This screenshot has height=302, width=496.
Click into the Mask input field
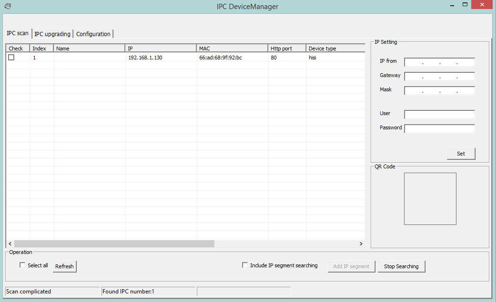pyautogui.click(x=439, y=91)
